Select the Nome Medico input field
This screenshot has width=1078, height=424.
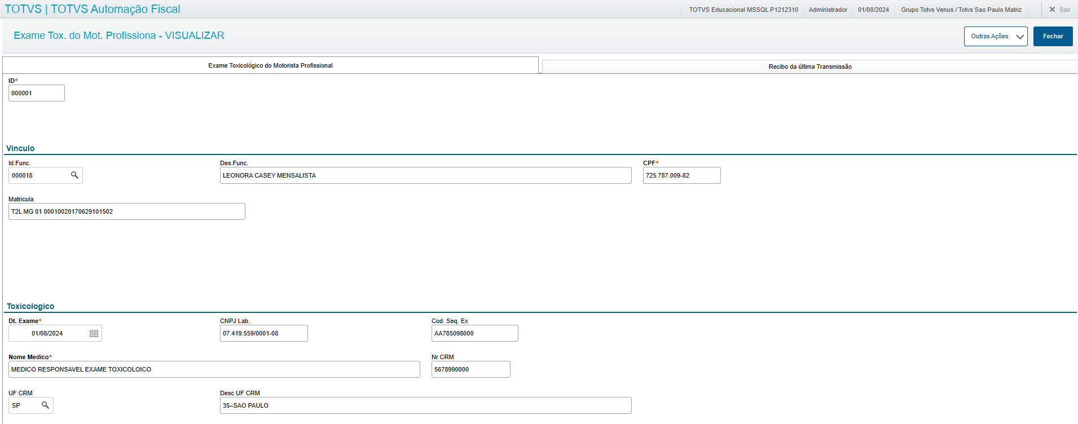click(x=214, y=369)
